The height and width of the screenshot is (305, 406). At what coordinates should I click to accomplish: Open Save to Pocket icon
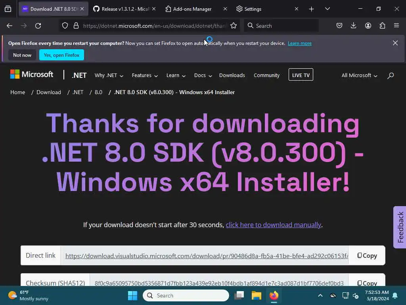339,25
